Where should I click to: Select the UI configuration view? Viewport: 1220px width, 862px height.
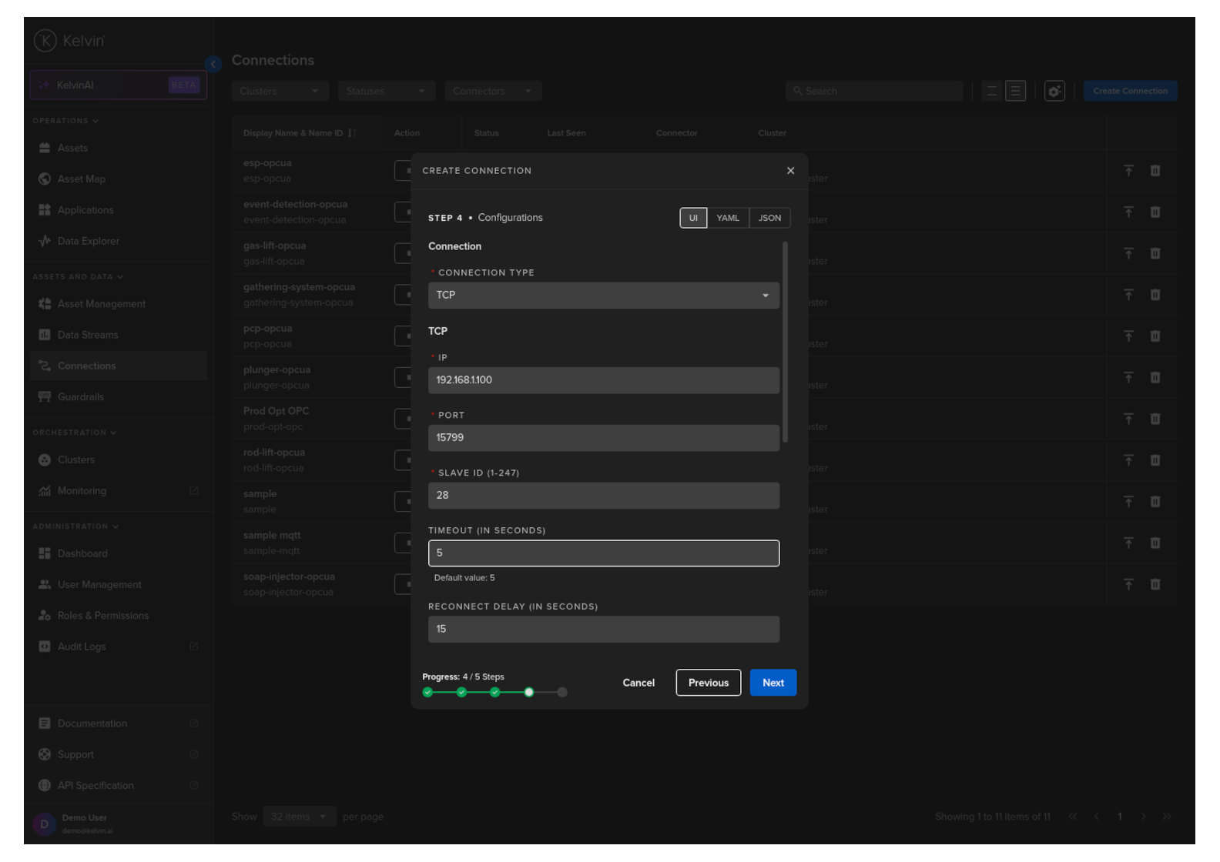tap(693, 218)
